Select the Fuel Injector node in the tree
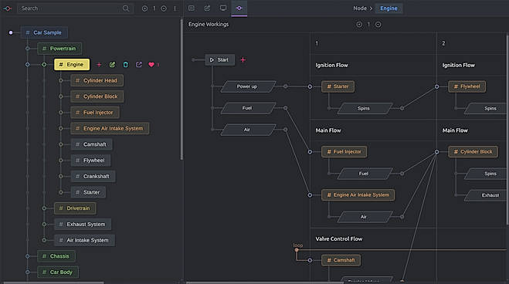Image resolution: width=509 pixels, height=284 pixels. (x=95, y=113)
